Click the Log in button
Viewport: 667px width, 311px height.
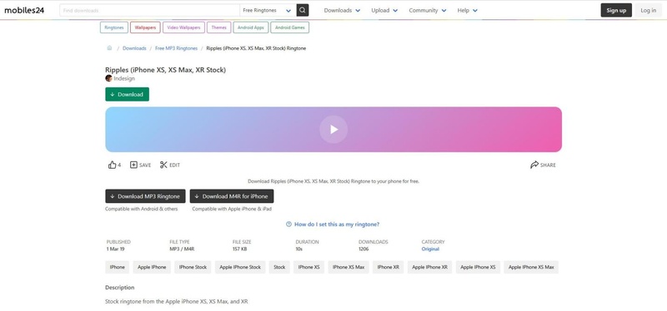(x=649, y=10)
